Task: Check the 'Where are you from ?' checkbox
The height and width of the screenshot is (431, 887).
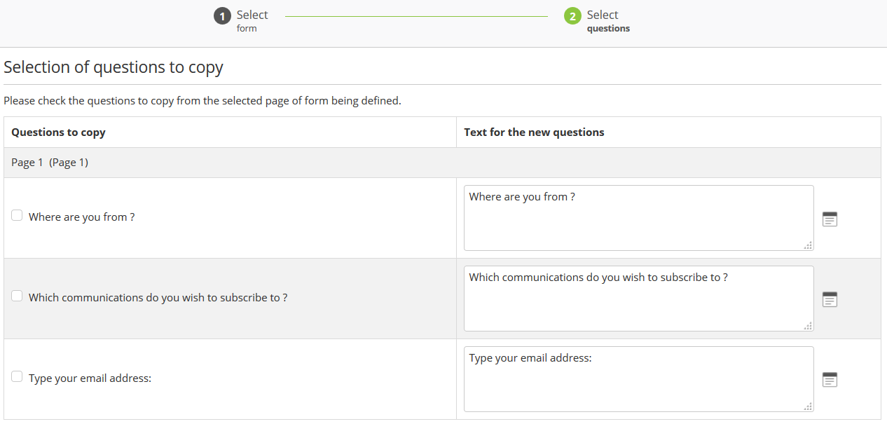Action: click(x=17, y=216)
